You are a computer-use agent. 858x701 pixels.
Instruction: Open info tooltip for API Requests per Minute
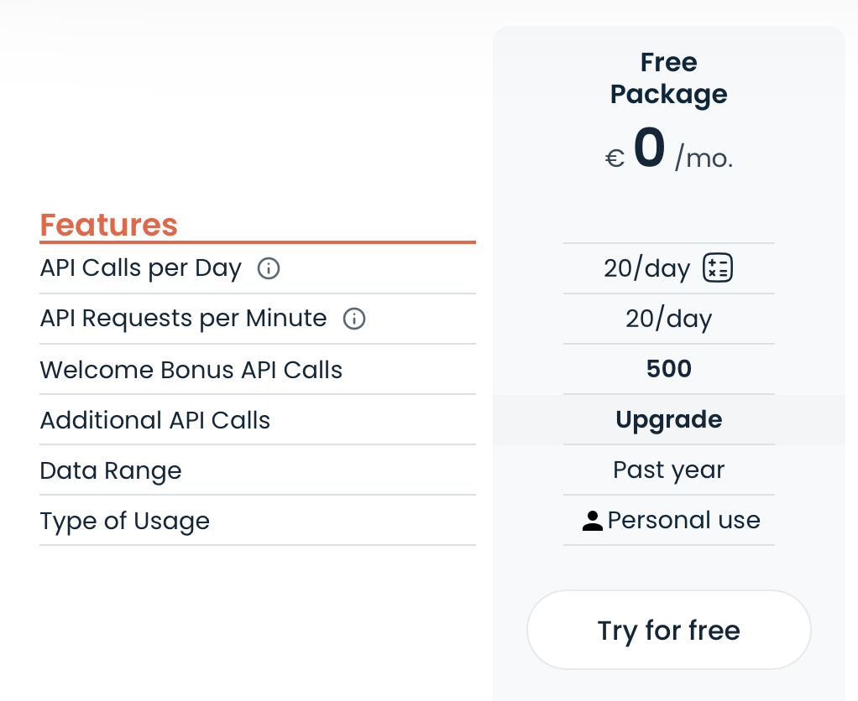pos(354,319)
